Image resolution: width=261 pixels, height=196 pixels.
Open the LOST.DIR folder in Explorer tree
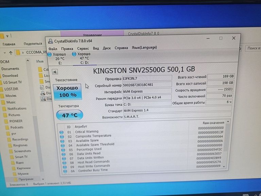tap(11, 89)
